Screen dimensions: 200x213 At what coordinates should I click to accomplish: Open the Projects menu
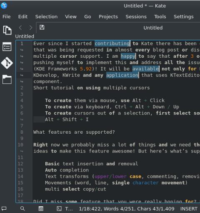coord(108,17)
